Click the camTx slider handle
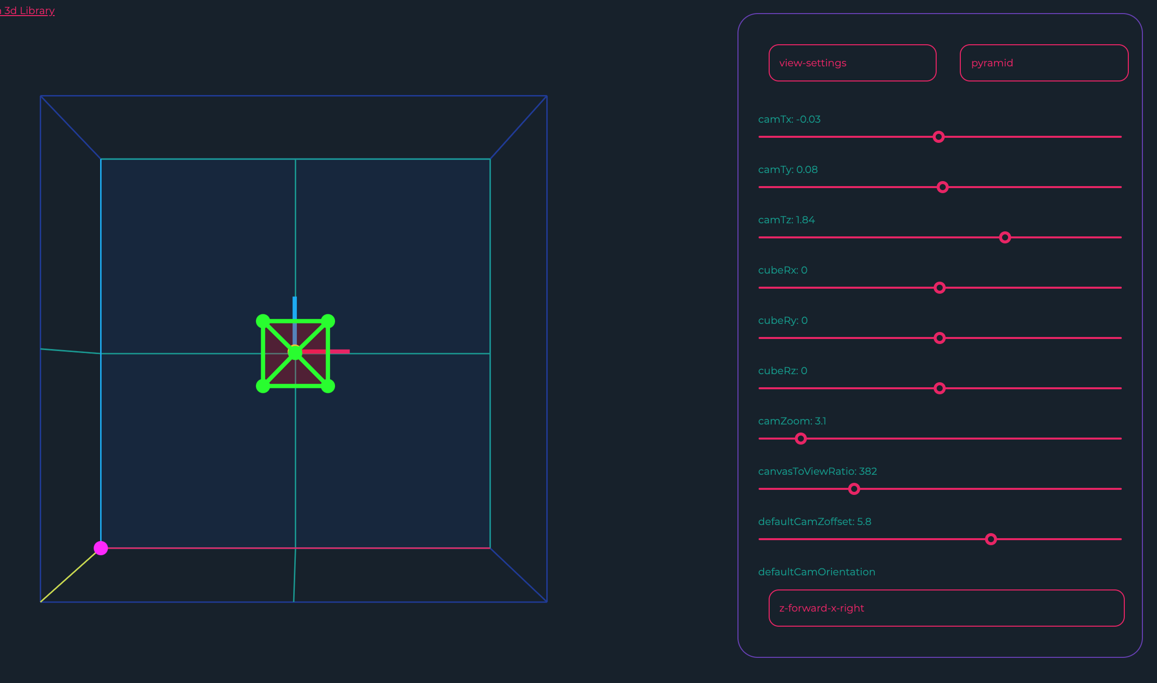 coord(938,137)
